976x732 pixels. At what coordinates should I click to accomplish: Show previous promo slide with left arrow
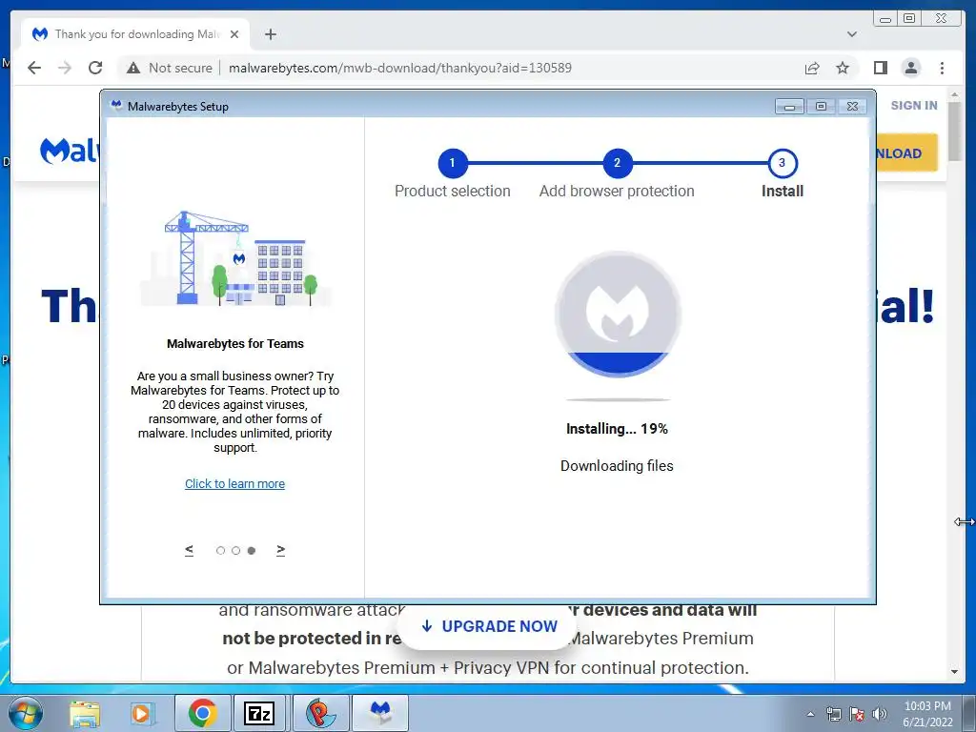[190, 550]
